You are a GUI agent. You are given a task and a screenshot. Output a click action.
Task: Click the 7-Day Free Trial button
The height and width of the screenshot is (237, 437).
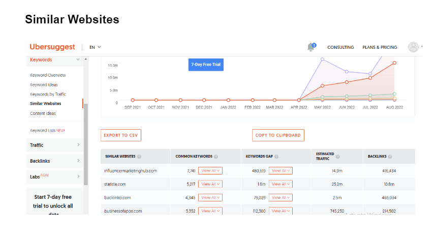pyautogui.click(x=206, y=65)
